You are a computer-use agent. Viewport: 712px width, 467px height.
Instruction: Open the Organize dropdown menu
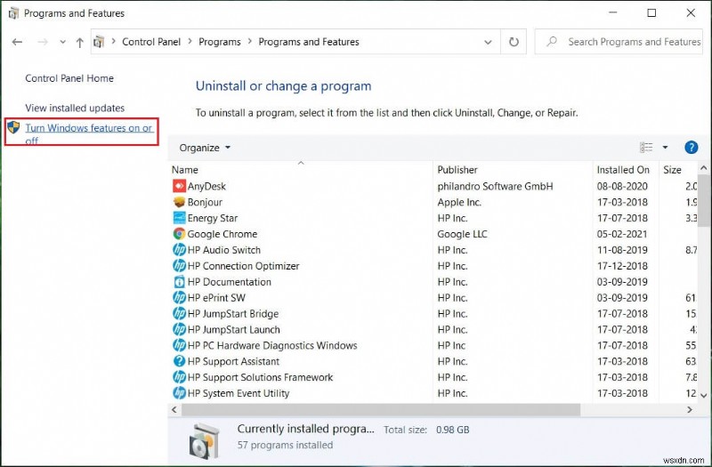pyautogui.click(x=205, y=148)
